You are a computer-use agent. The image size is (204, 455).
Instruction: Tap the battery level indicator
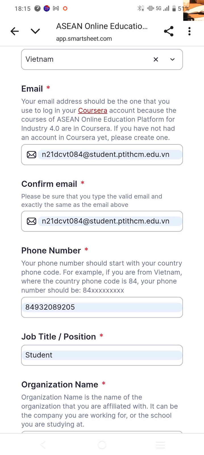point(174,9)
